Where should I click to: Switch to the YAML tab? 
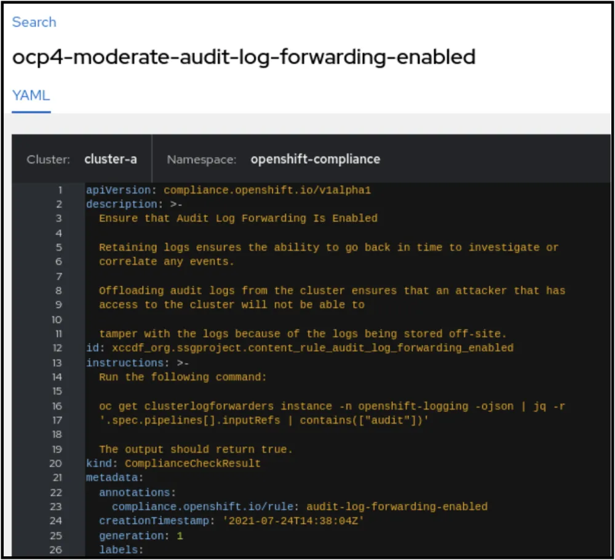click(31, 96)
